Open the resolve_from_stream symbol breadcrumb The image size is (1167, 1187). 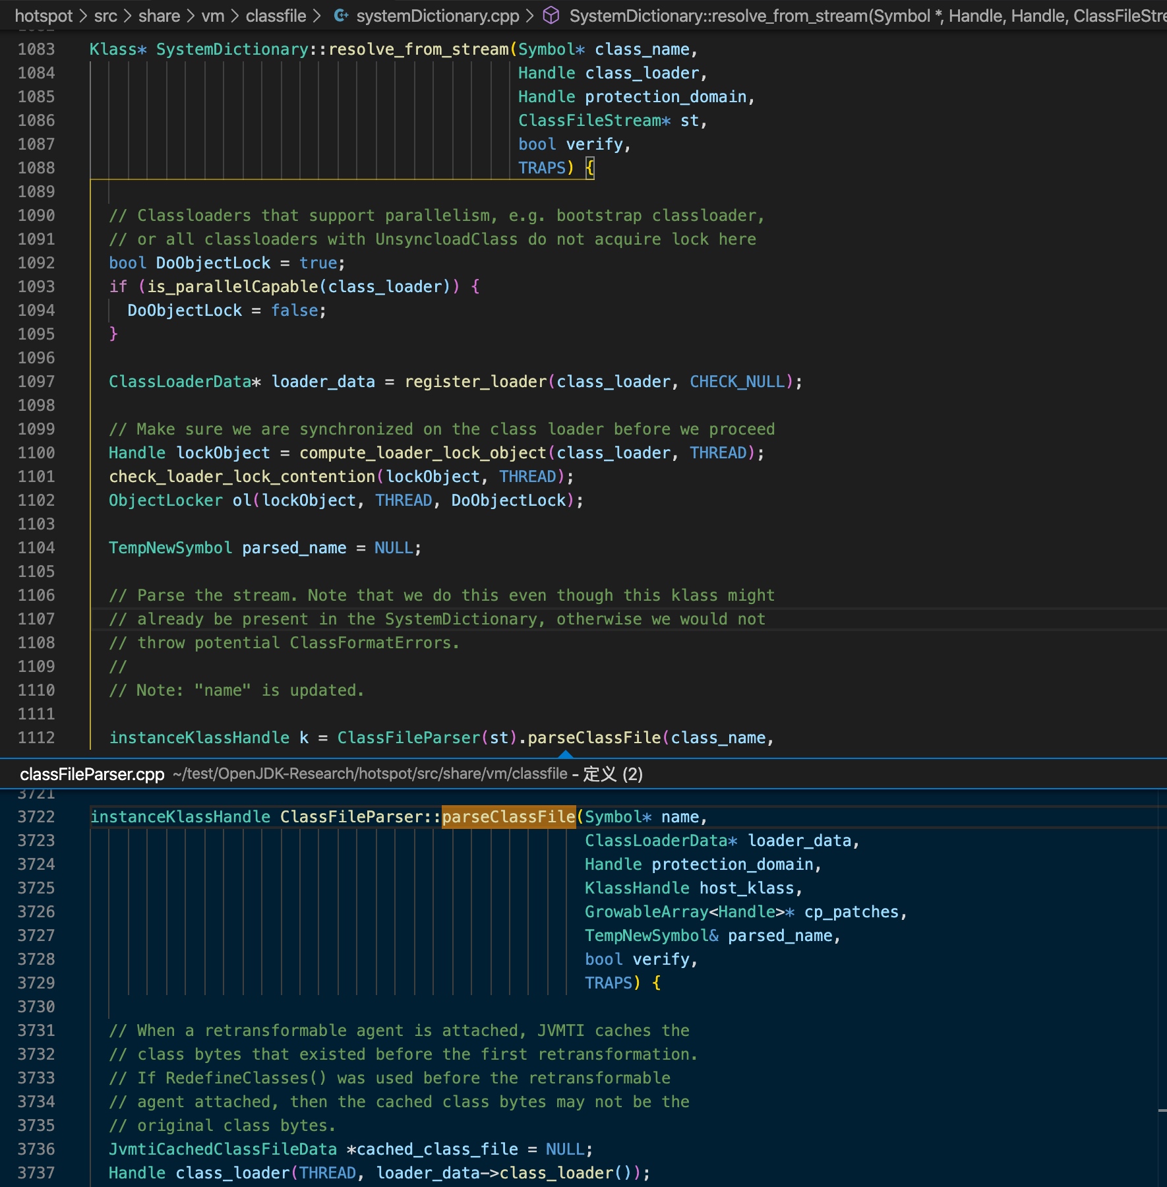(868, 16)
